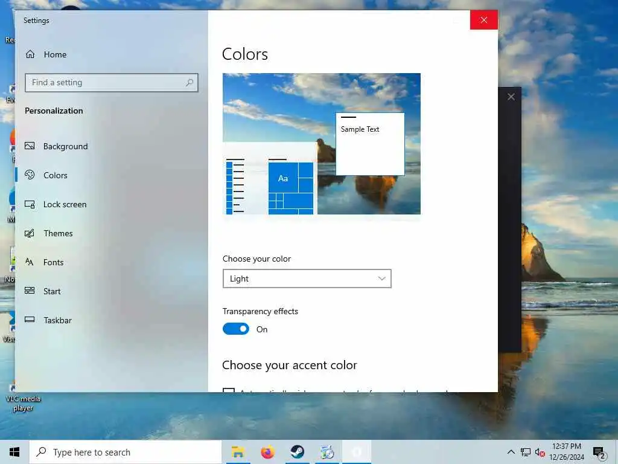This screenshot has width=618, height=464.
Task: Click the color preview image
Action: (322, 144)
